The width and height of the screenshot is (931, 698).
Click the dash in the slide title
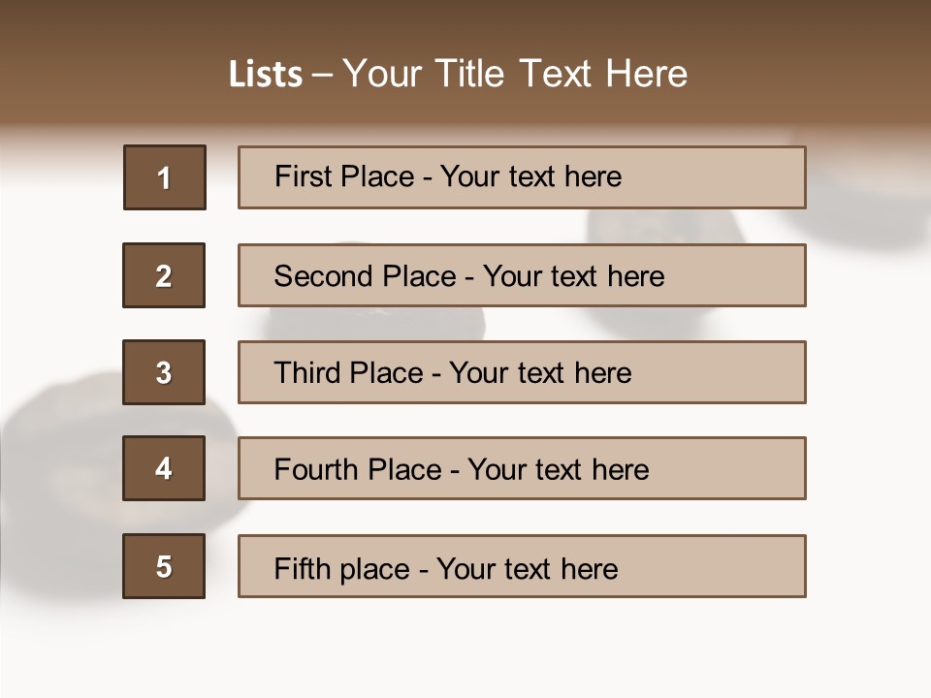(x=322, y=75)
